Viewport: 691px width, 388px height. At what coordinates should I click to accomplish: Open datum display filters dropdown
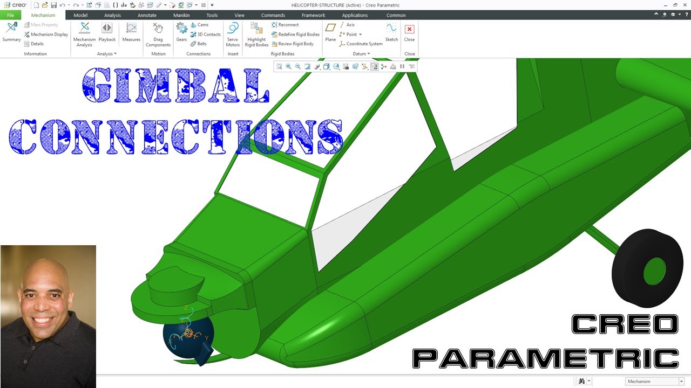tap(365, 67)
